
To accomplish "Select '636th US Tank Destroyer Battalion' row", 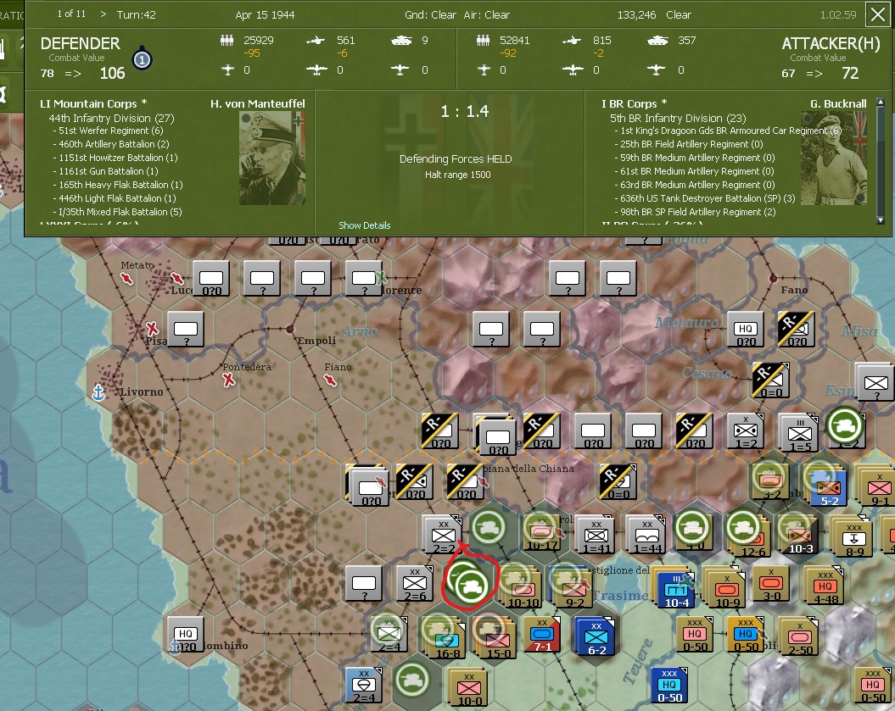I will pyautogui.click(x=705, y=198).
